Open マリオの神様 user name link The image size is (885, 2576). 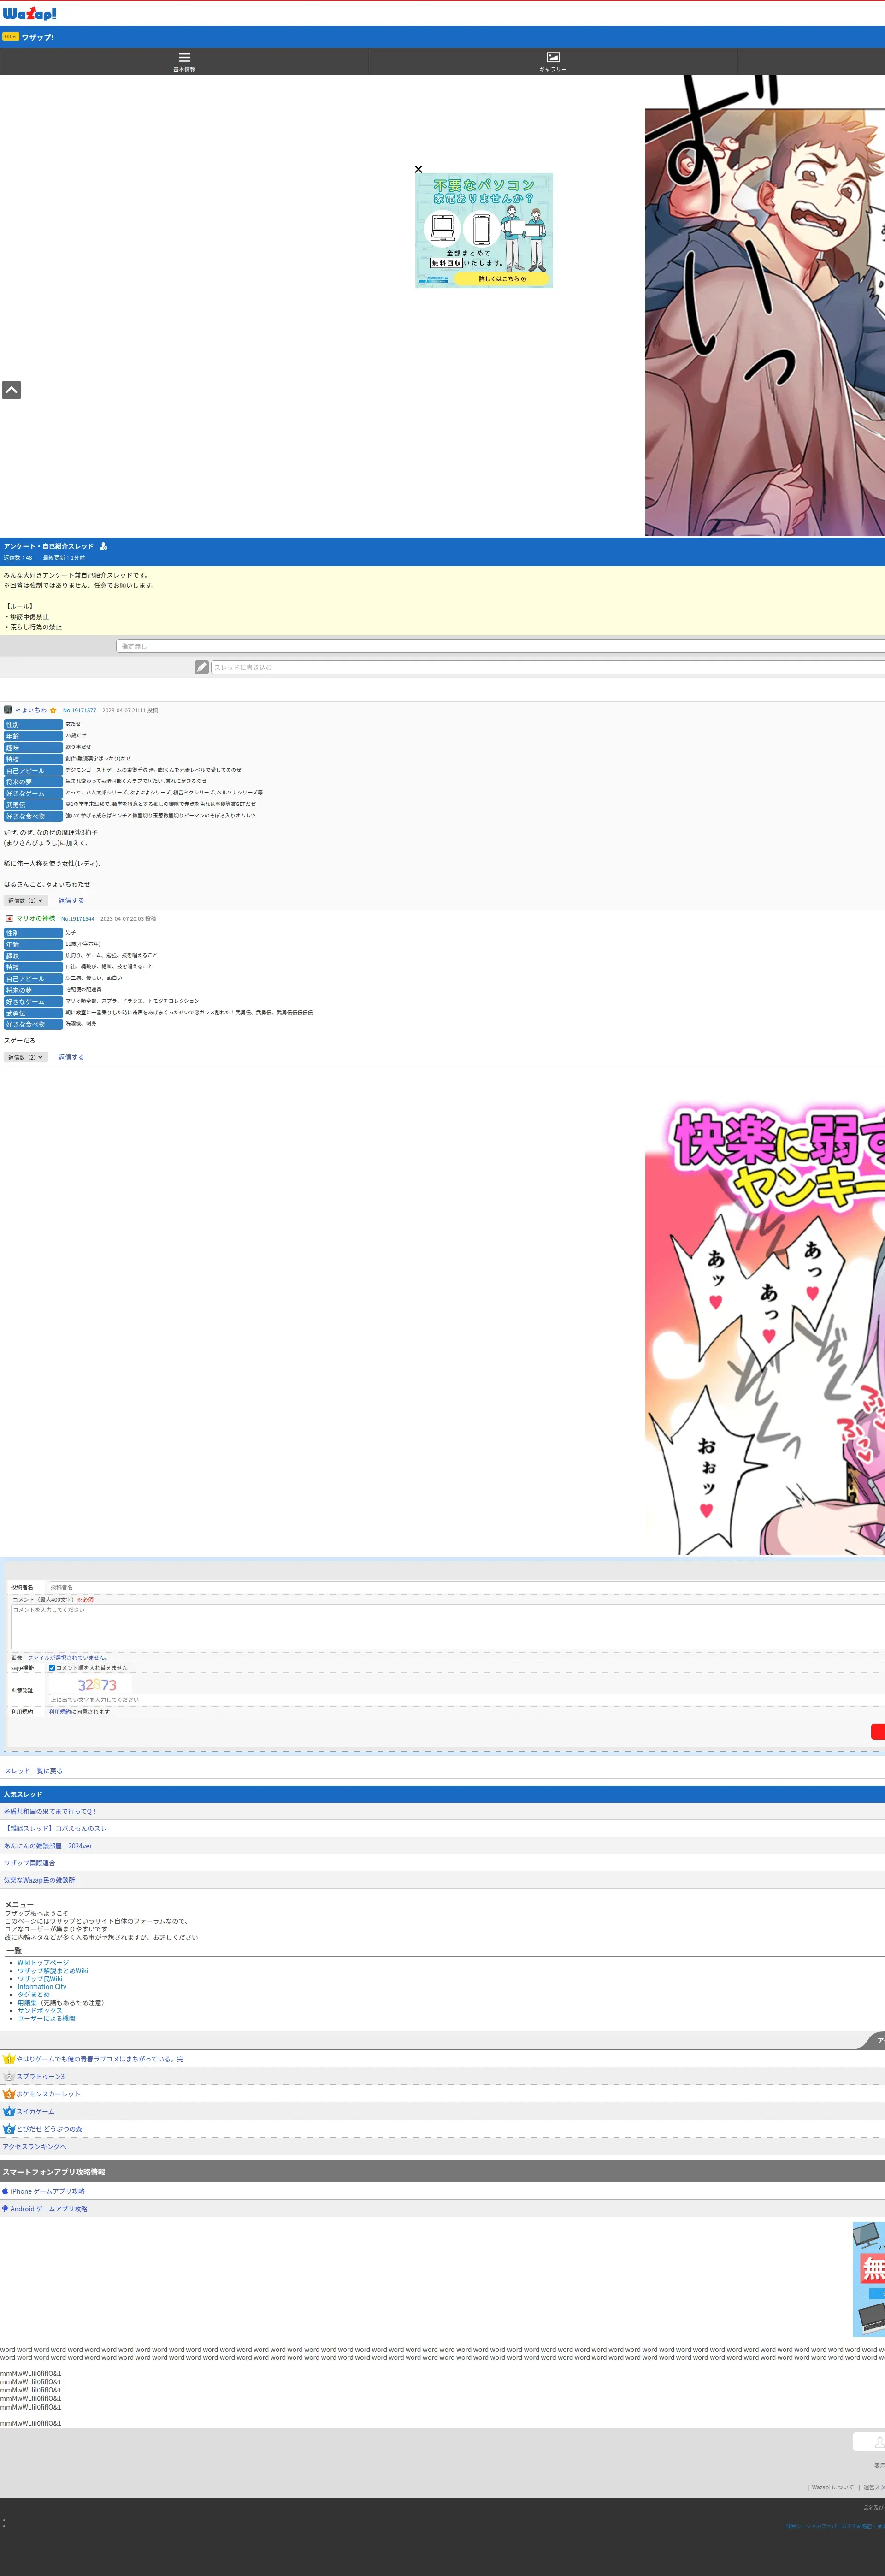[x=36, y=918]
